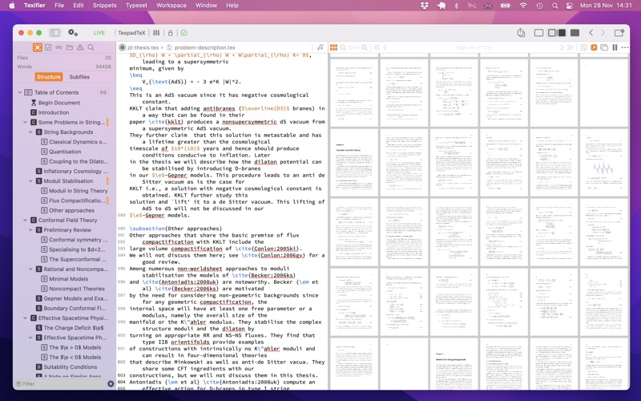641x401 pixels.
Task: Open the to-do checklist sidebar icon
Action: tap(48, 47)
